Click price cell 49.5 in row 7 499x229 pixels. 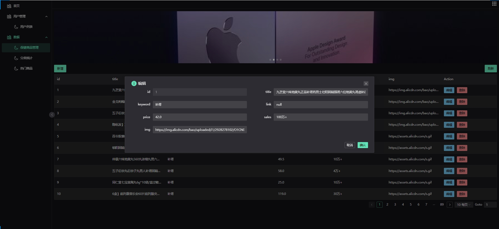[281, 159]
